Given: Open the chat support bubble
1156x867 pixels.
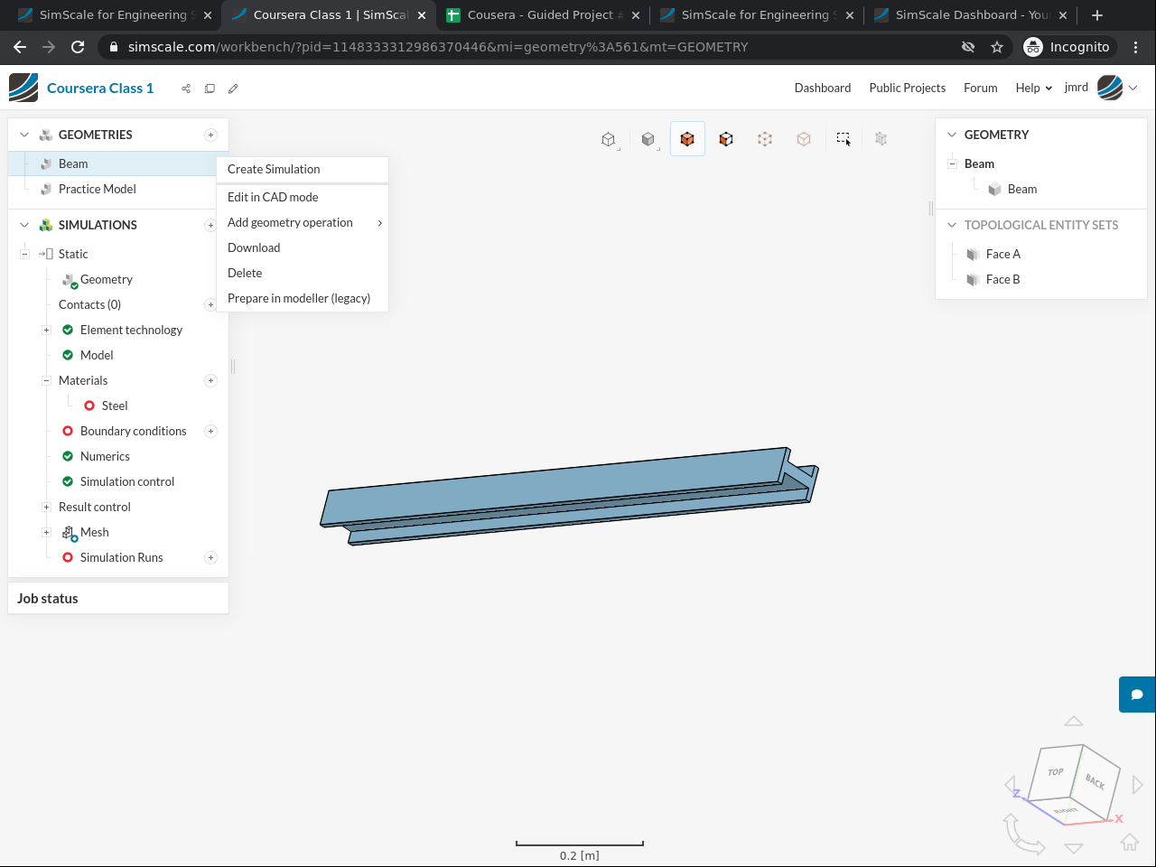Looking at the screenshot, I should (x=1137, y=695).
